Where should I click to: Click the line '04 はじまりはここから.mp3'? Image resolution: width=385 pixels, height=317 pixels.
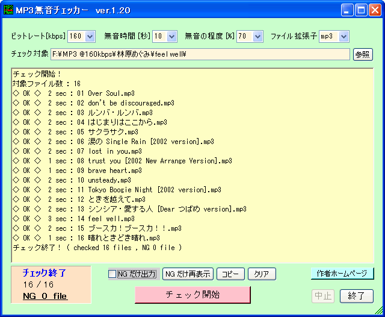pos(90,122)
